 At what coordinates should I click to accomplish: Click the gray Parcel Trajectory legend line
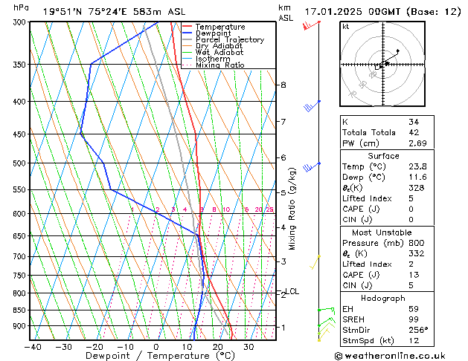pyautogui.click(x=187, y=39)
